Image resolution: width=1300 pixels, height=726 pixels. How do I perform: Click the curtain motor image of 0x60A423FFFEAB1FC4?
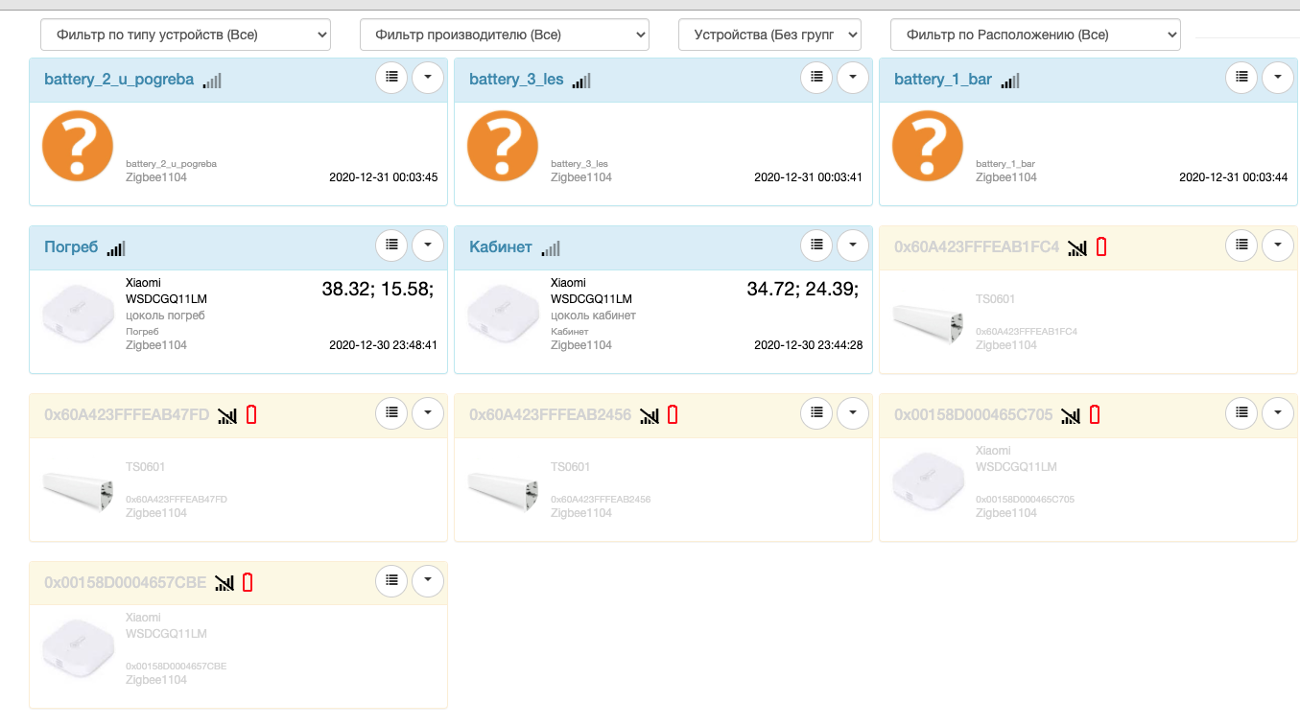click(x=928, y=324)
